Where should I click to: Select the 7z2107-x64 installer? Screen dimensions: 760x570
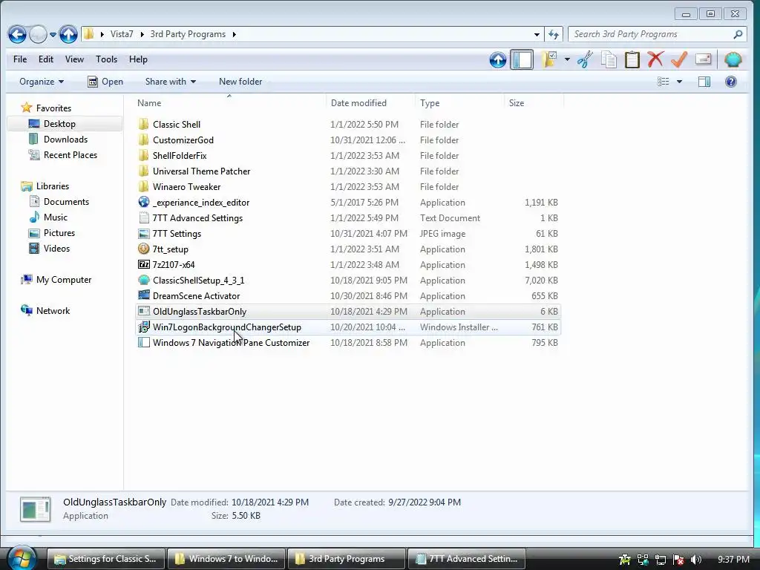coord(348,265)
